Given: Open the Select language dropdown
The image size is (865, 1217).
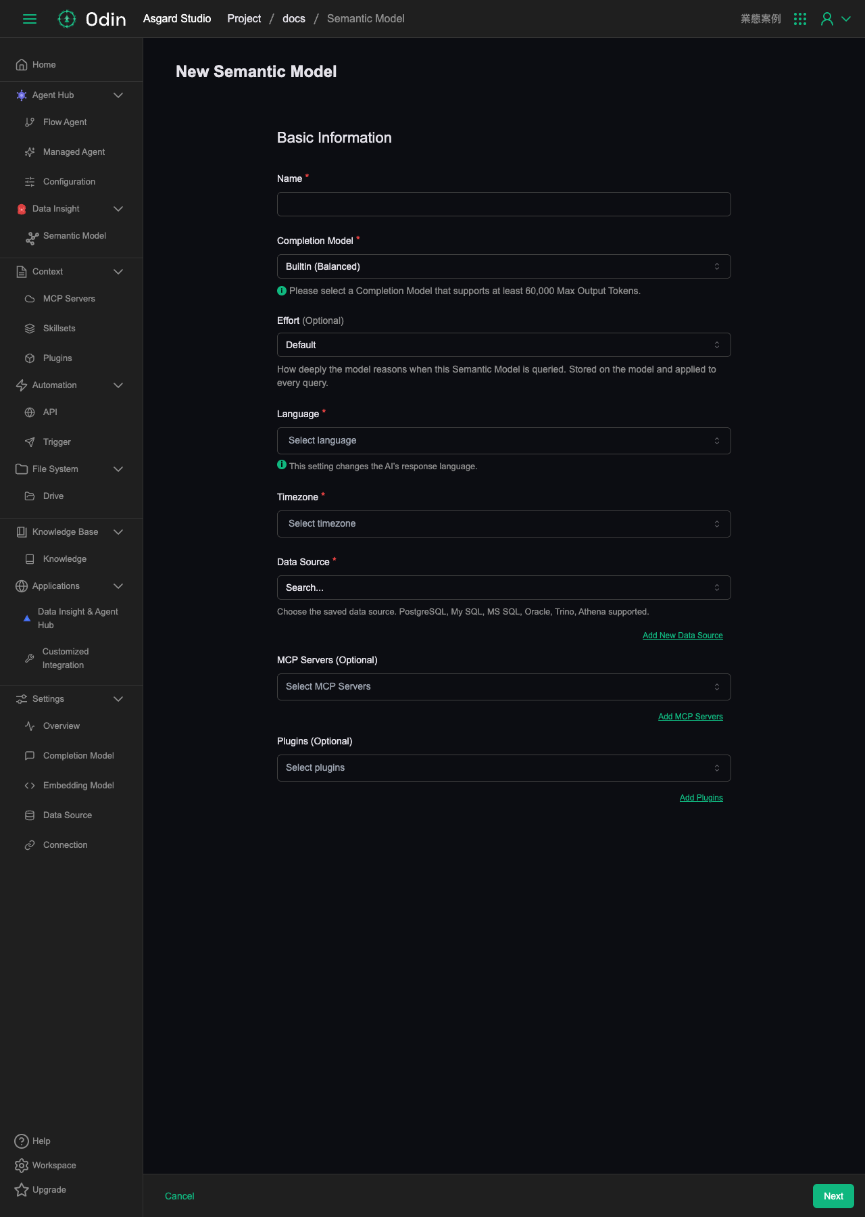Looking at the screenshot, I should click(504, 441).
